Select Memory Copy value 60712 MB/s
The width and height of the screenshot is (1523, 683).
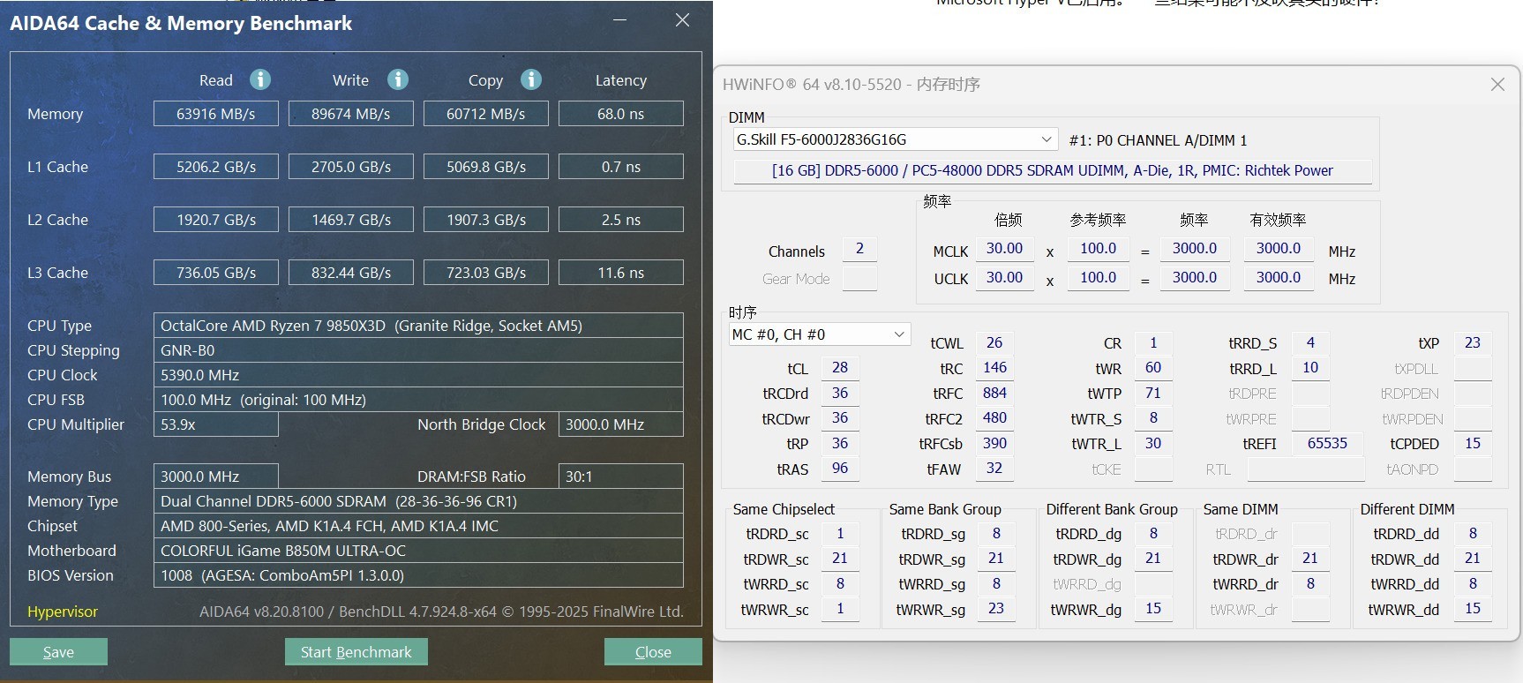coord(486,114)
